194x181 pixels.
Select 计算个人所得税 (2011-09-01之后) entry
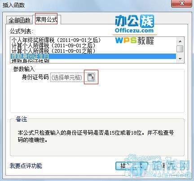[53, 45]
